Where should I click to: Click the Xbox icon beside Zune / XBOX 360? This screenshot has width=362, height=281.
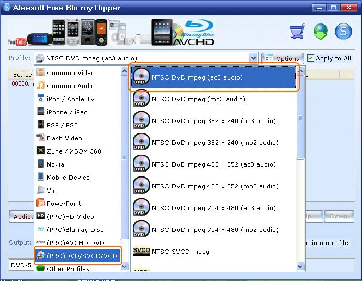(x=41, y=150)
